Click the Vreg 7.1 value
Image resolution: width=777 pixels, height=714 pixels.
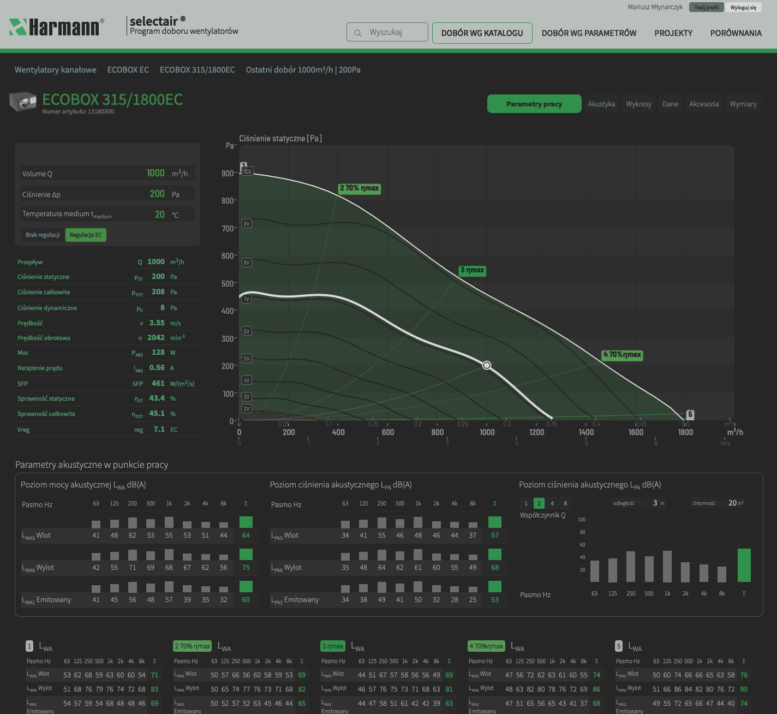(x=159, y=430)
